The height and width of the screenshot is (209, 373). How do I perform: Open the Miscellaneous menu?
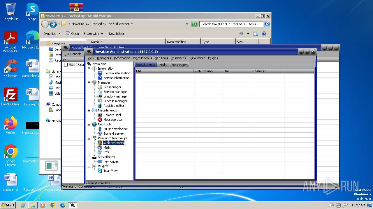[142, 58]
